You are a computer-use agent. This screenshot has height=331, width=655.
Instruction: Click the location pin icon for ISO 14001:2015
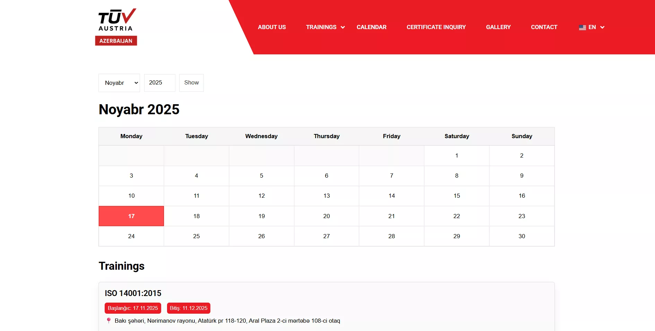(x=109, y=321)
